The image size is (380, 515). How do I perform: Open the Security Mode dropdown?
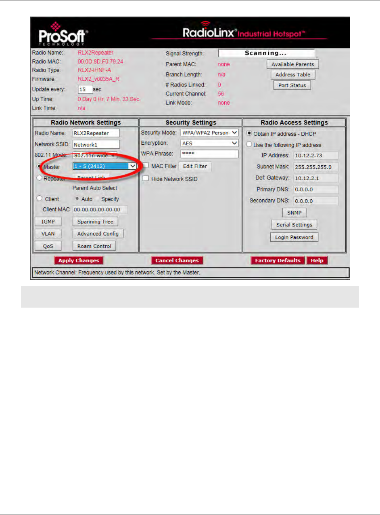click(209, 133)
